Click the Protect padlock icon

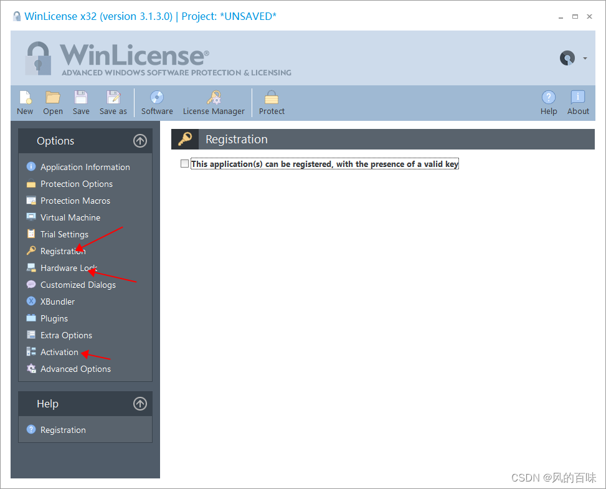click(x=272, y=97)
